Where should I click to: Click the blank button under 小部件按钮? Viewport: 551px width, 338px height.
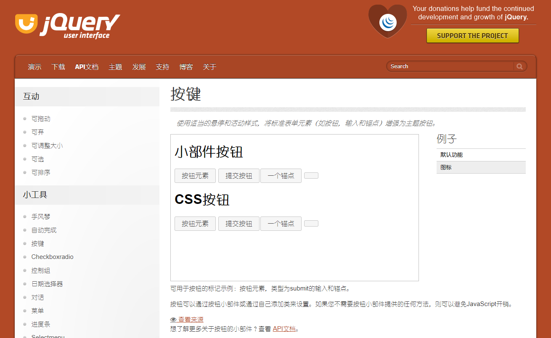(x=311, y=176)
